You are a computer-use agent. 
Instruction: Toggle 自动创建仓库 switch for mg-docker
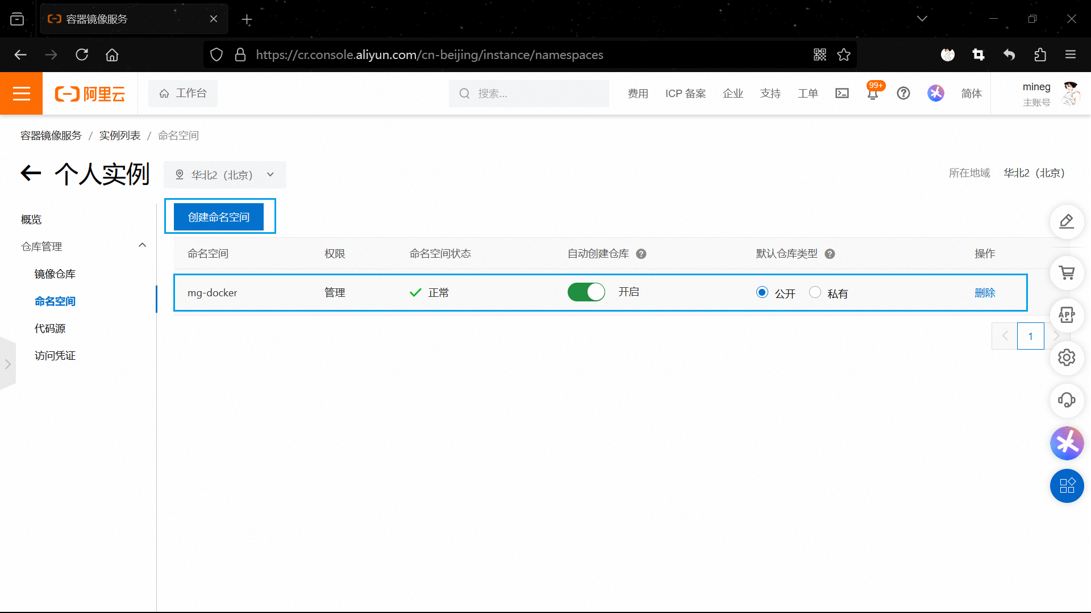(586, 292)
